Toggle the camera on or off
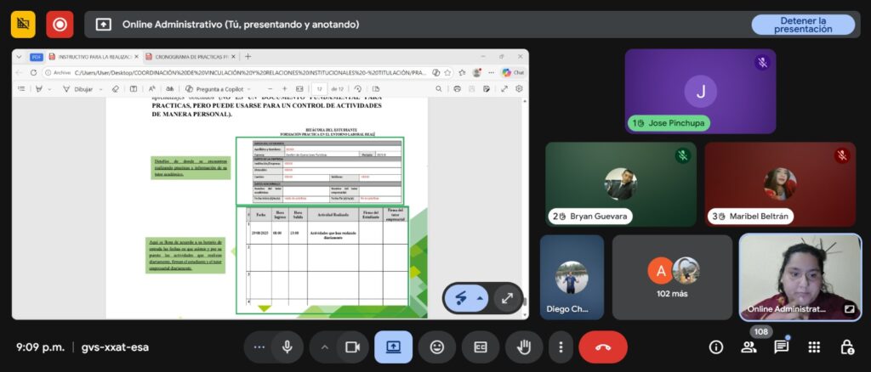This screenshot has width=871, height=372. point(350,347)
